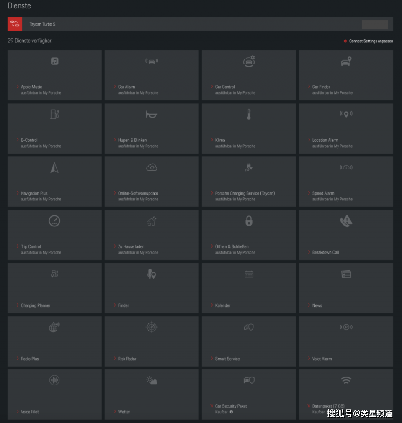Open Connect Settings anpassen link
Viewport: 402px width, 423px height.
point(368,41)
